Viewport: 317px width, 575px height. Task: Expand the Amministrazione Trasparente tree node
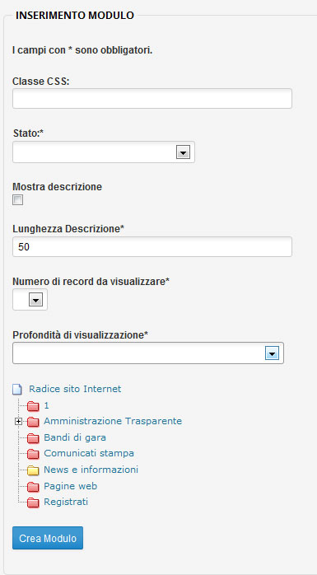pyautogui.click(x=17, y=422)
